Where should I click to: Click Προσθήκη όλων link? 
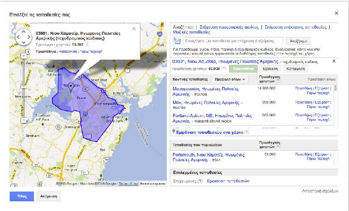(321, 79)
